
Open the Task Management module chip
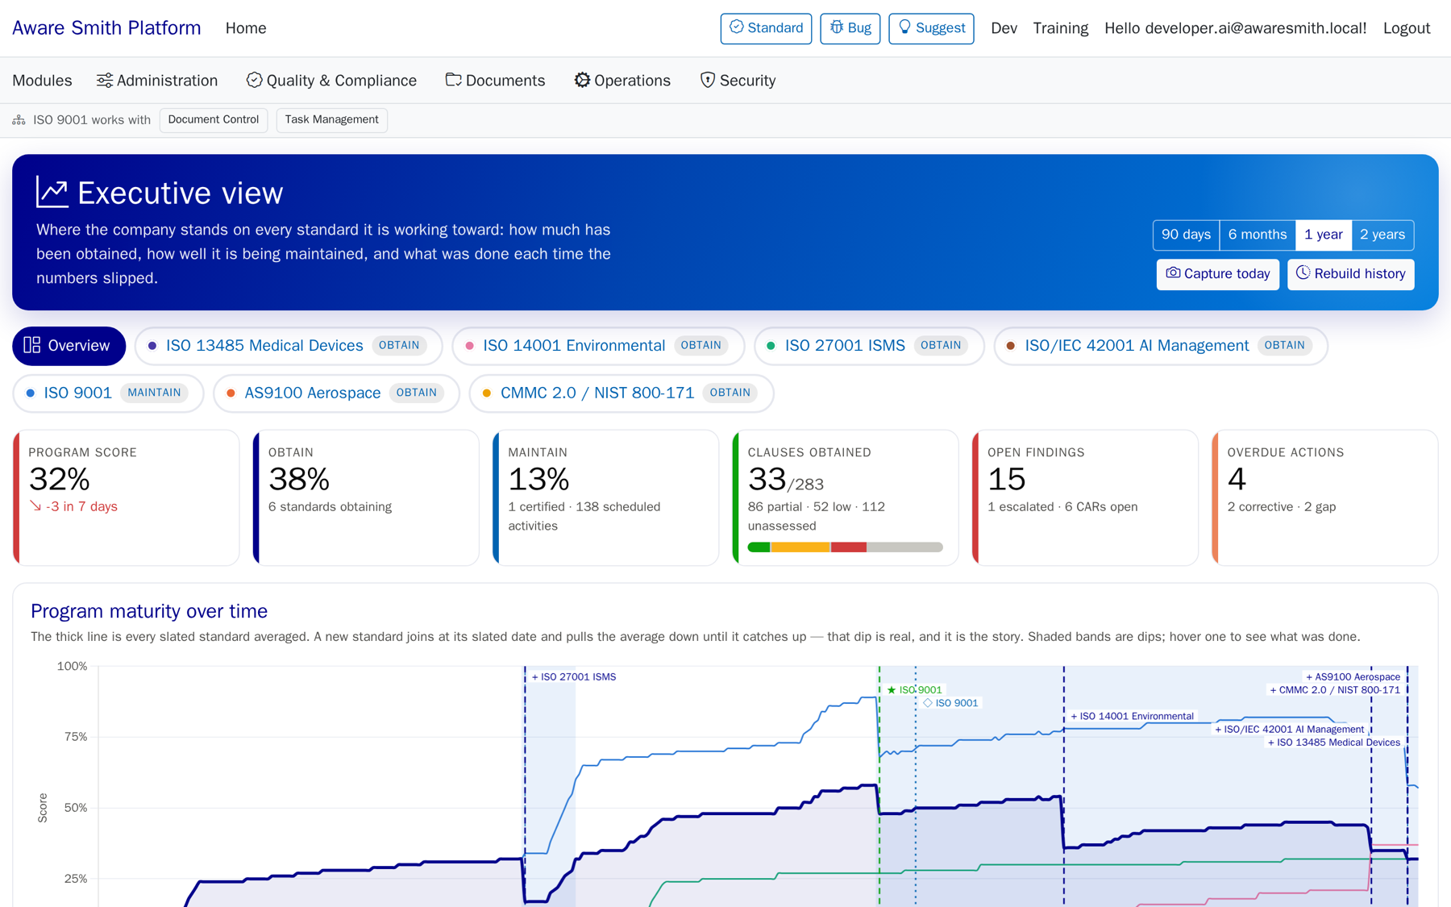tap(331, 120)
